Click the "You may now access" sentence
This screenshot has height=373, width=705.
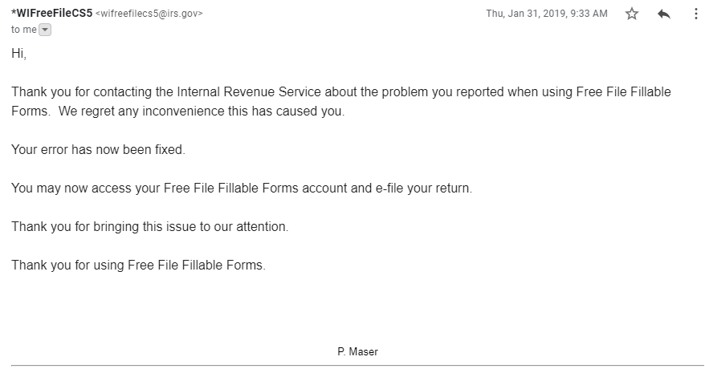coord(242,188)
